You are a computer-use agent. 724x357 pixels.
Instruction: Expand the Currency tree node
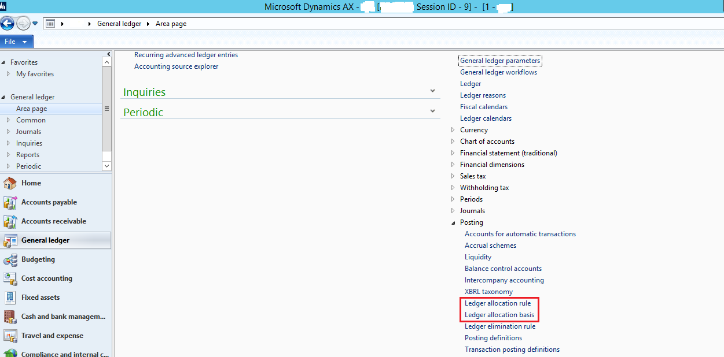(454, 130)
